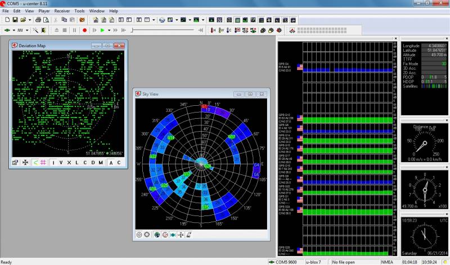
Task: Toggle the pink grid in Deviation Map
Action: [x=43, y=163]
